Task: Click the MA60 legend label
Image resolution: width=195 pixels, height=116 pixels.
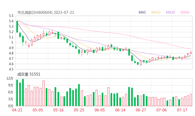Action: 185,12
